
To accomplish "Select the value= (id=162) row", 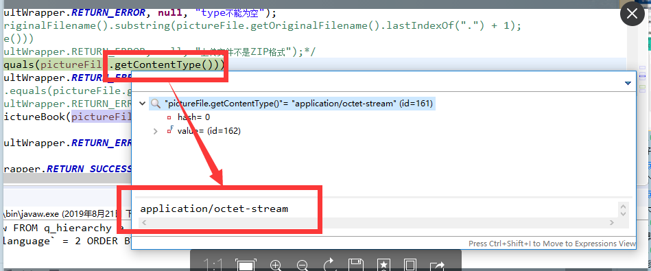I will [x=204, y=131].
